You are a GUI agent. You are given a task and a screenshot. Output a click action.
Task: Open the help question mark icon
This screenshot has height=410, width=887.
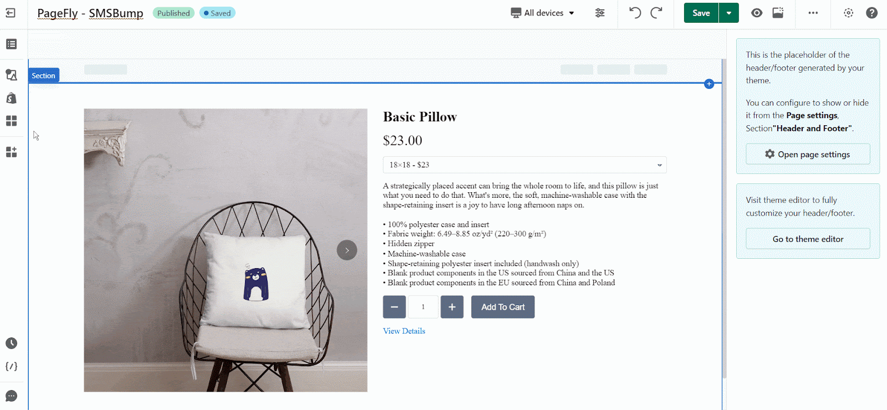(871, 13)
